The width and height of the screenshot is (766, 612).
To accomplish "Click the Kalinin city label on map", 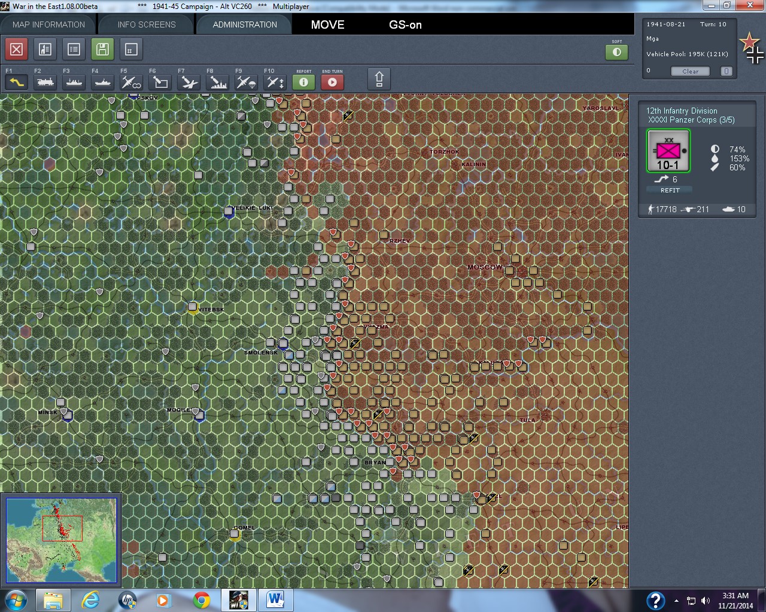I will coord(473,164).
